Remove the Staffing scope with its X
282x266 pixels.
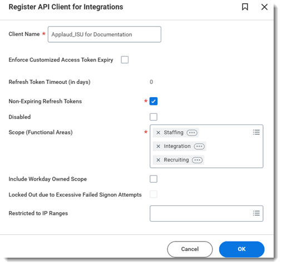(x=158, y=133)
